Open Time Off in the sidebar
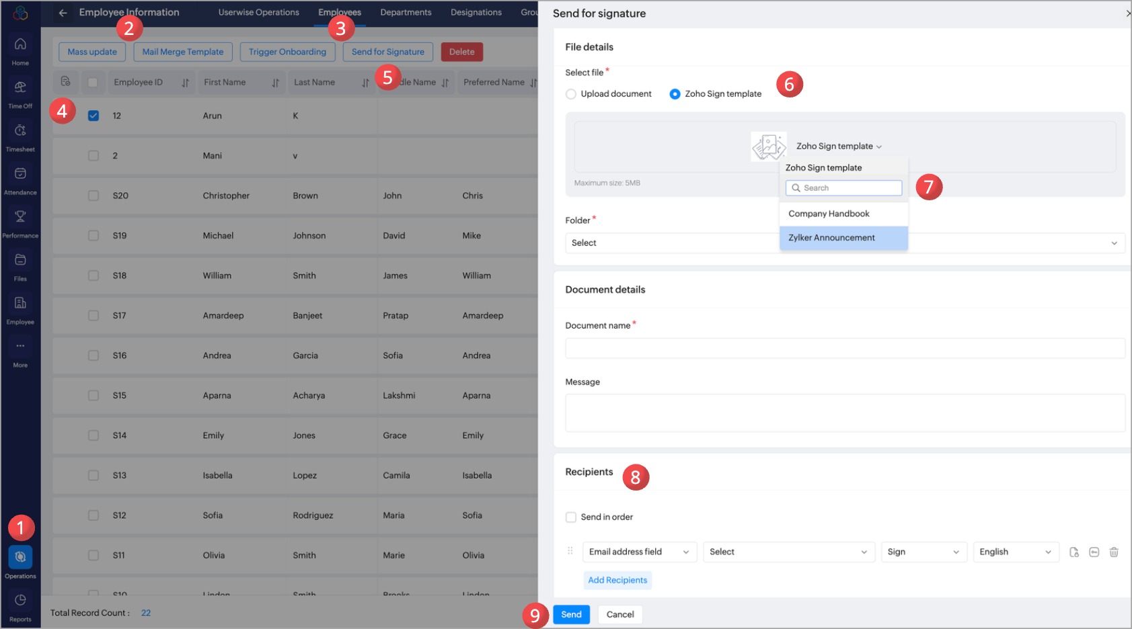The image size is (1132, 629). pyautogui.click(x=20, y=94)
